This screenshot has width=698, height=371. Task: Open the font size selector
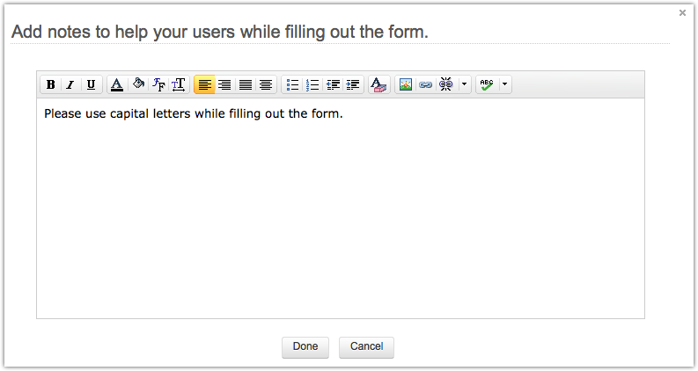pos(179,84)
